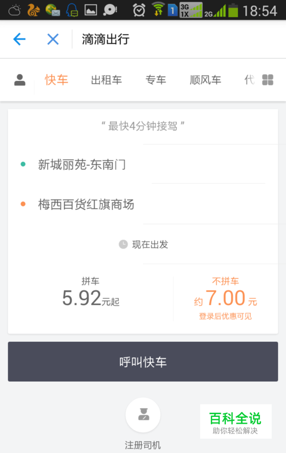This screenshot has height=453, width=286.
Task: Close the page with the X icon
Action: pos(53,39)
